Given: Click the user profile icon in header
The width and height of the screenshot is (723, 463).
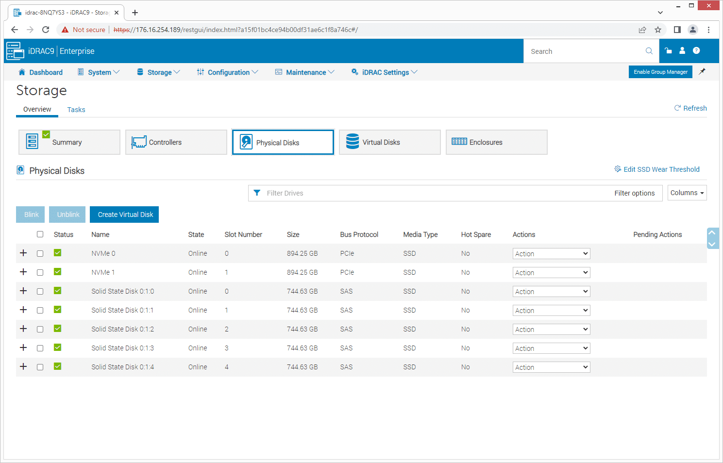Looking at the screenshot, I should click(x=682, y=50).
